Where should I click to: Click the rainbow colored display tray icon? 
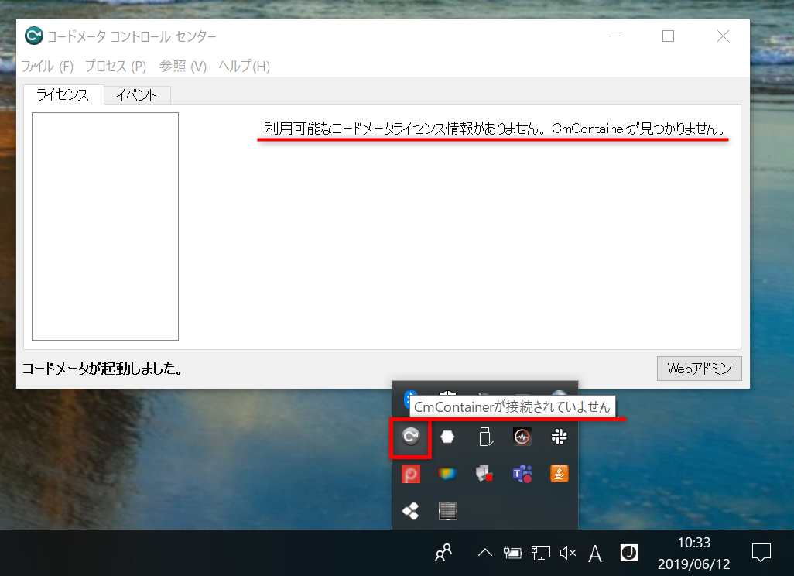click(447, 474)
